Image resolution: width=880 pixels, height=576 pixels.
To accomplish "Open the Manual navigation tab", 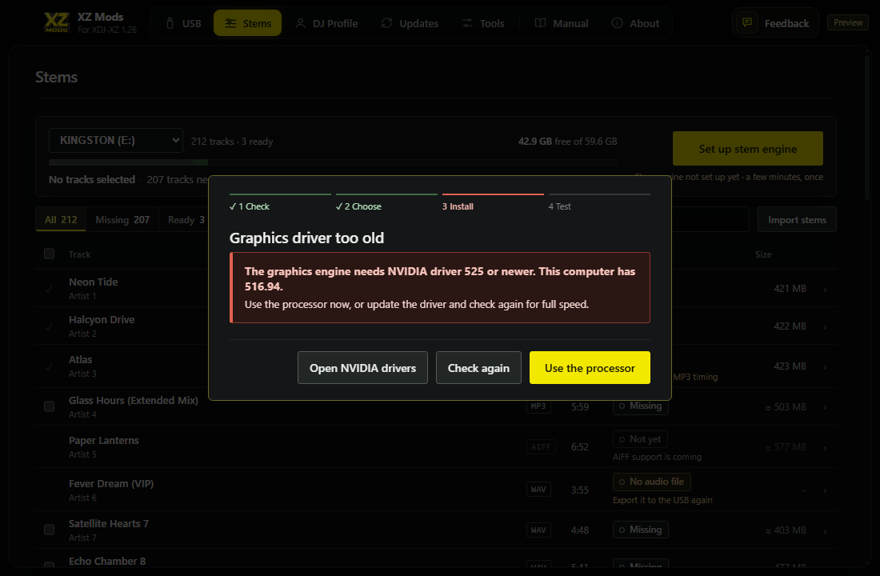I will (x=562, y=23).
